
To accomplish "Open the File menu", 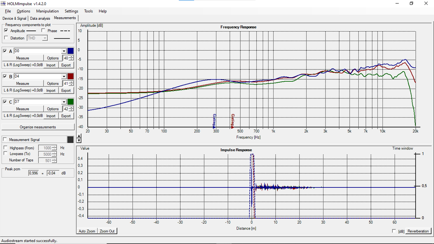I will pyautogui.click(x=8, y=11).
